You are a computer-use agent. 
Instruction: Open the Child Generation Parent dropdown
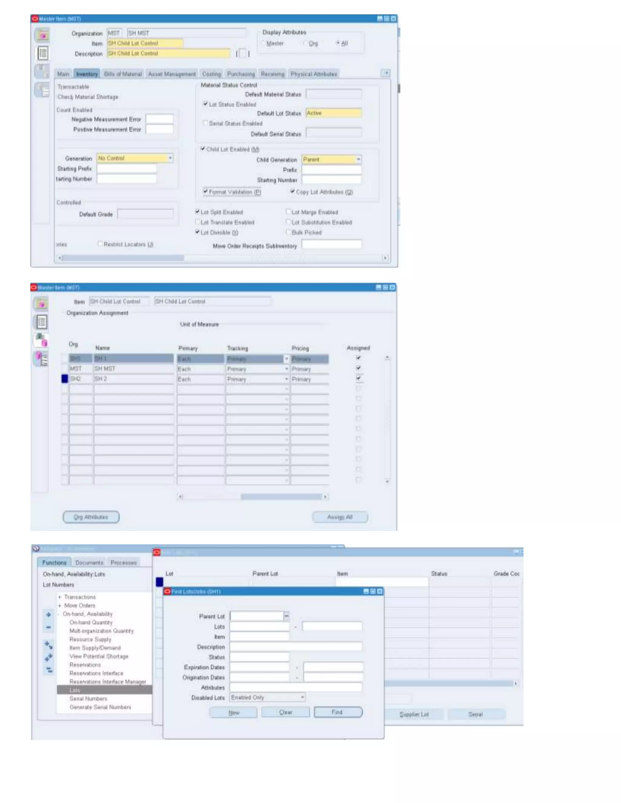(x=358, y=159)
